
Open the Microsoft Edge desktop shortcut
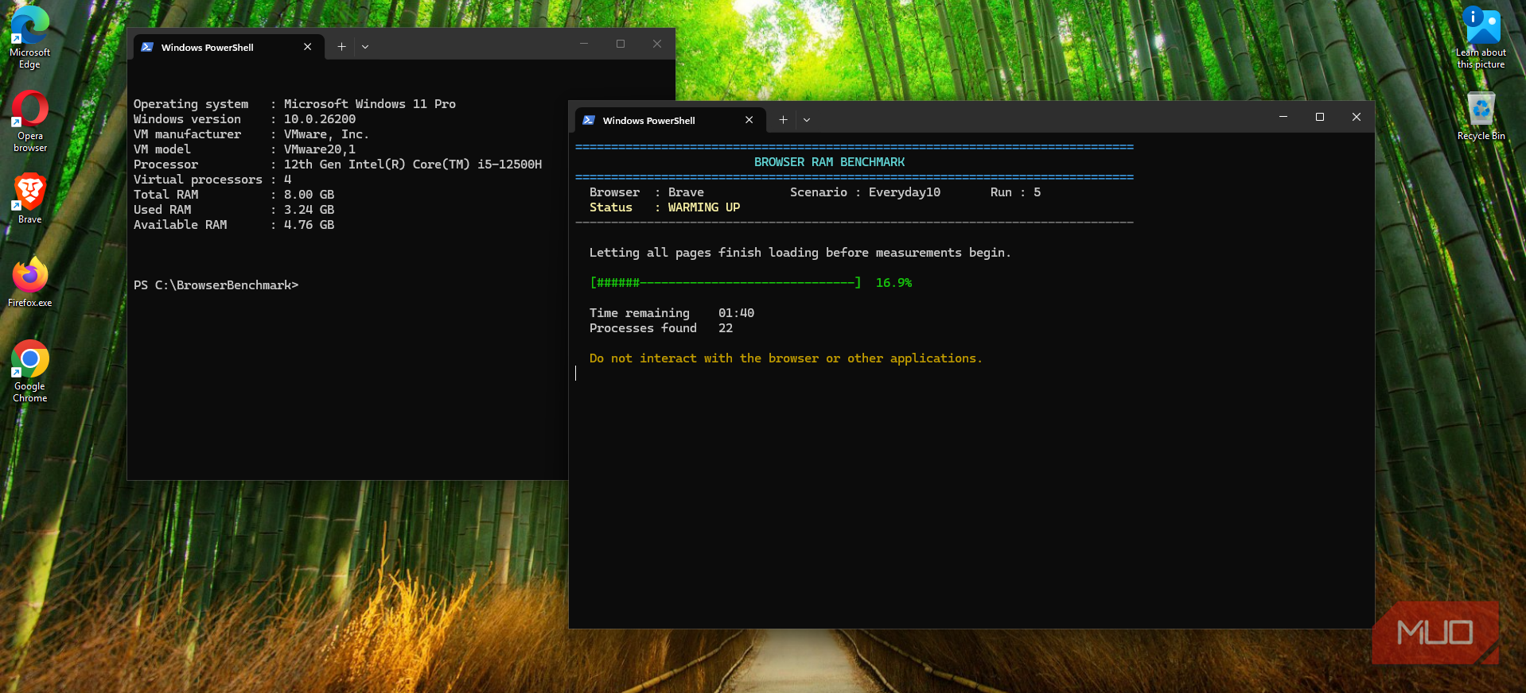[29, 37]
